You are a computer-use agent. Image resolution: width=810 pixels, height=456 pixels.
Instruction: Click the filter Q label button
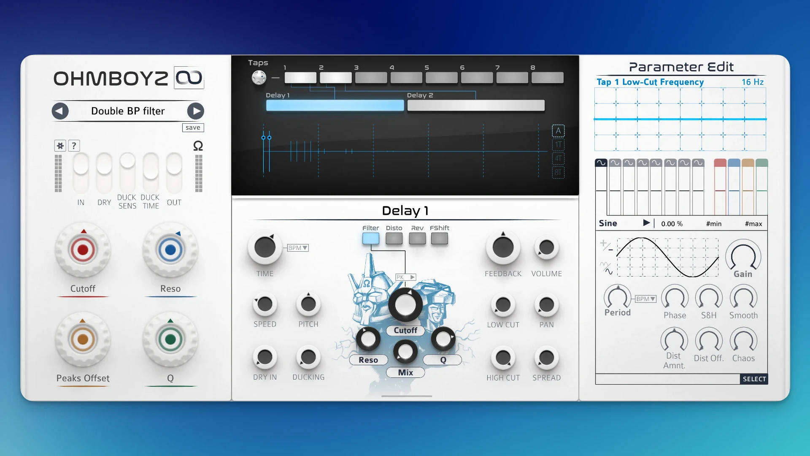[x=443, y=360]
